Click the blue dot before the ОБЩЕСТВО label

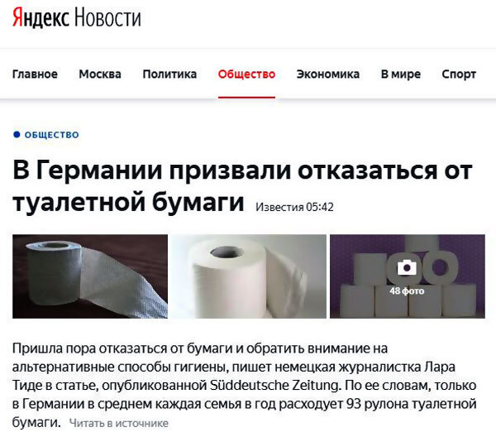tap(17, 135)
